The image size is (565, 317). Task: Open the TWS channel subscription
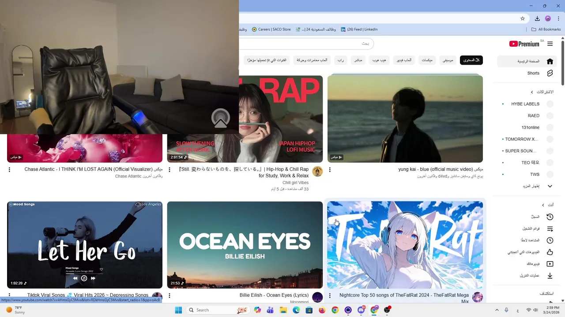(526, 174)
